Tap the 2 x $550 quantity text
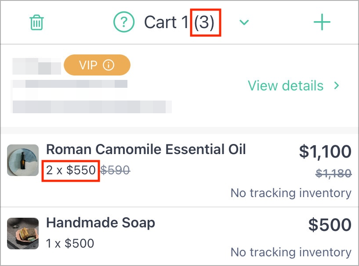This screenshot has height=266, width=359. click(x=71, y=170)
